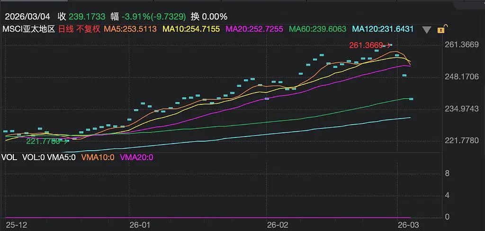
Task: Click the gold lock icon
Action: coord(441,29)
